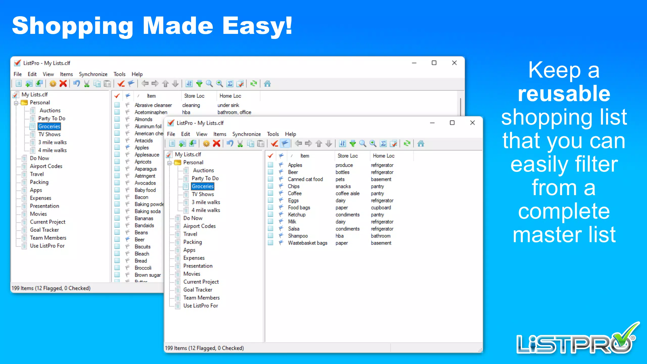This screenshot has width=647, height=364.
Task: Select Airport Codes in front window tree
Action: coord(199,226)
